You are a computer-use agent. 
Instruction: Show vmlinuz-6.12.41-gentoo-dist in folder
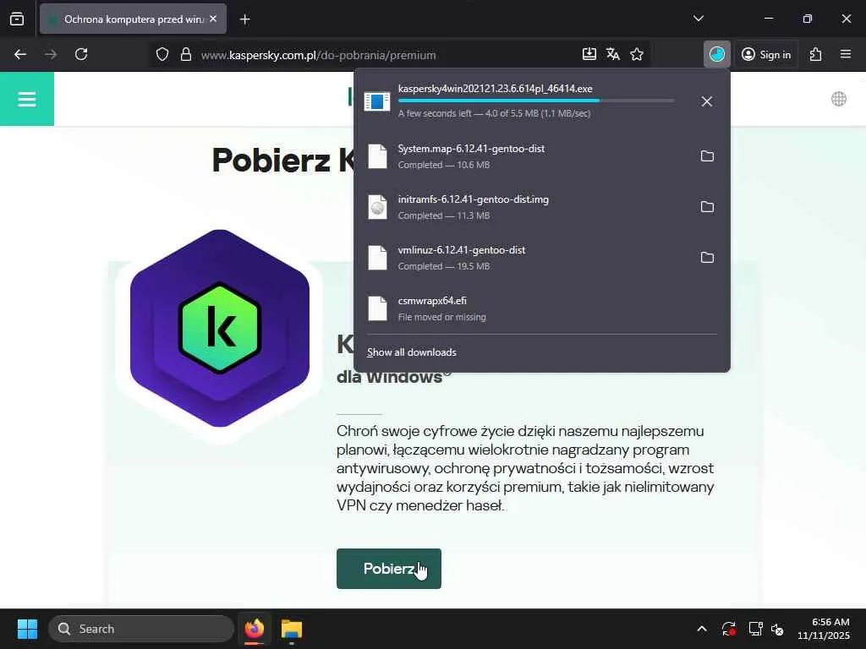(707, 258)
